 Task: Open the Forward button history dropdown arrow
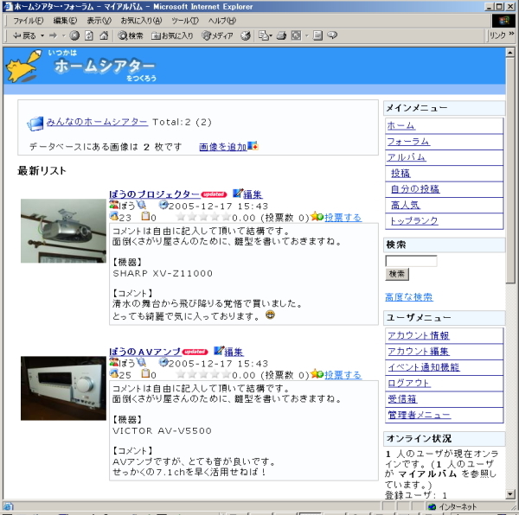63,35
